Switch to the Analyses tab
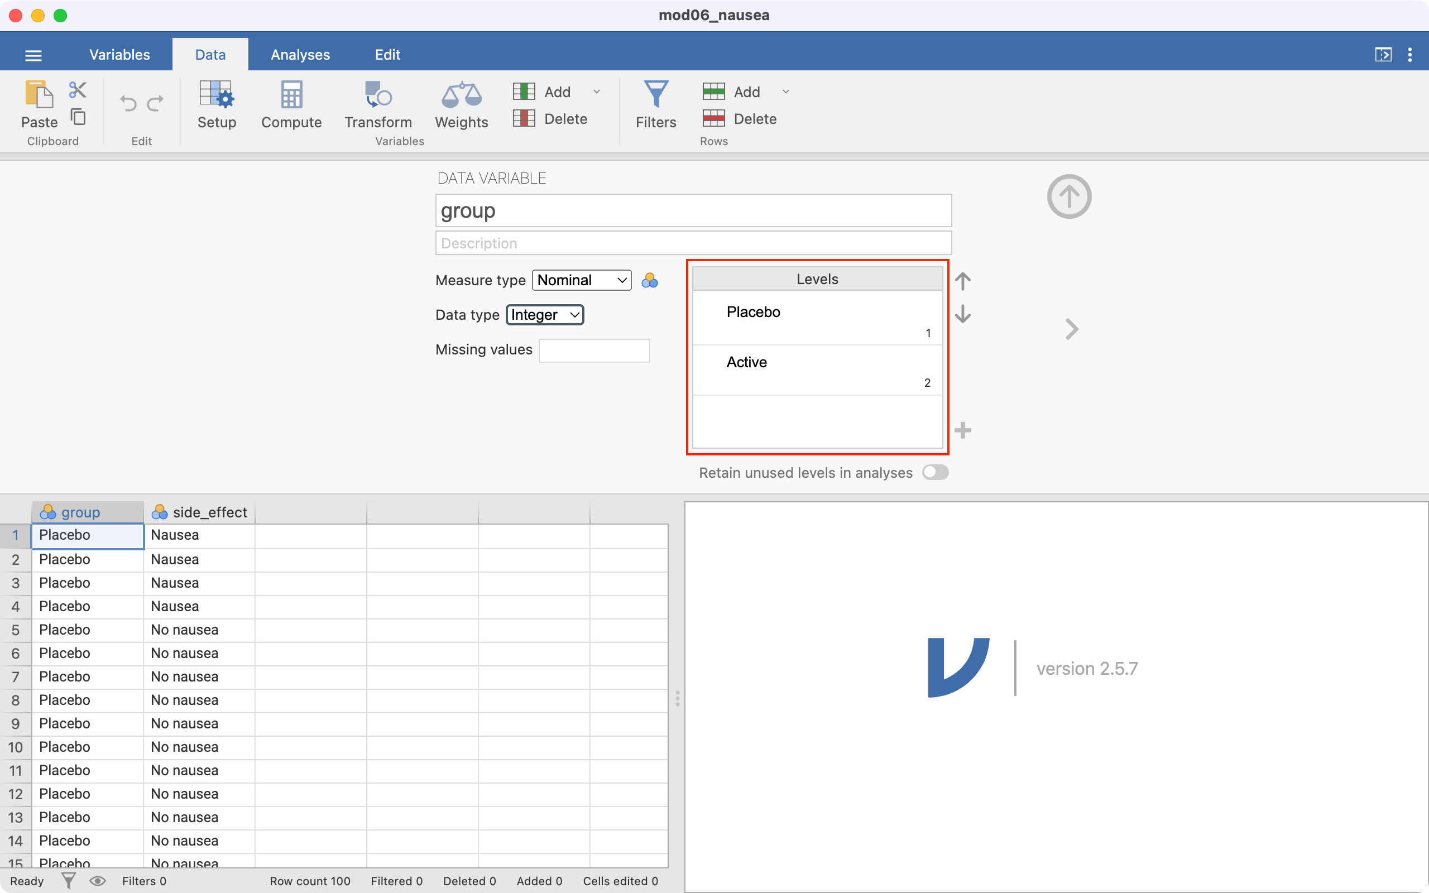 point(300,54)
